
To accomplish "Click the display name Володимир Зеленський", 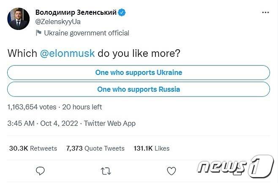I will [76, 13].
